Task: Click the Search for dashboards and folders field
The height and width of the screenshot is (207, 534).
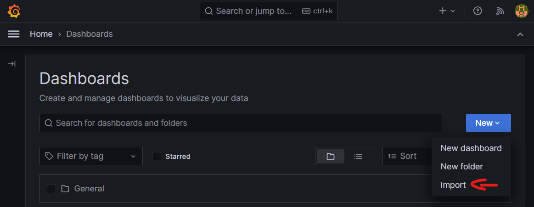Action: [241, 123]
